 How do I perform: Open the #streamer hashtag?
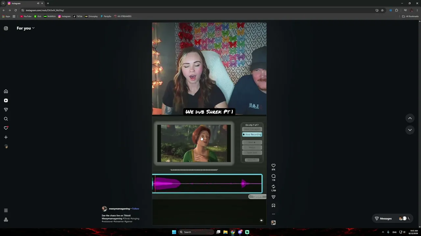point(118,222)
